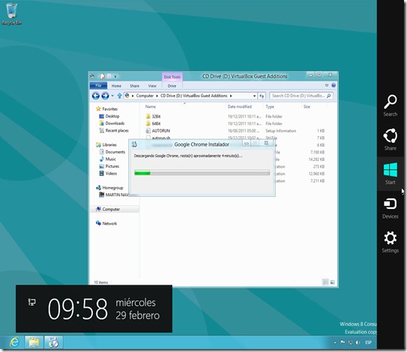Viewport: 407px width, 352px height.
Task: Open the Home ribbon tab
Action: [116, 86]
